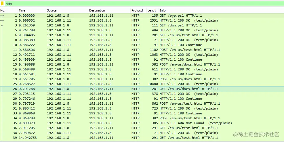Select packet 2 with length 2531
The image size is (284, 142).
[x=142, y=20]
